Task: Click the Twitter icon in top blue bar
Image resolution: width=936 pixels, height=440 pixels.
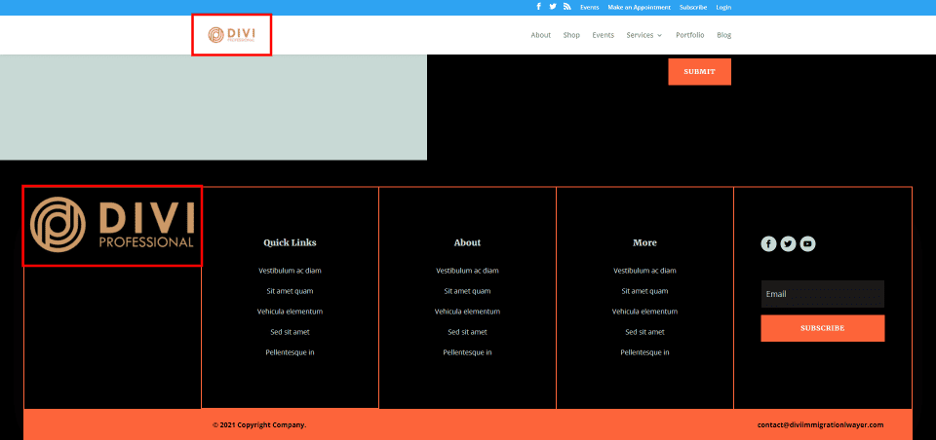Action: click(x=553, y=7)
